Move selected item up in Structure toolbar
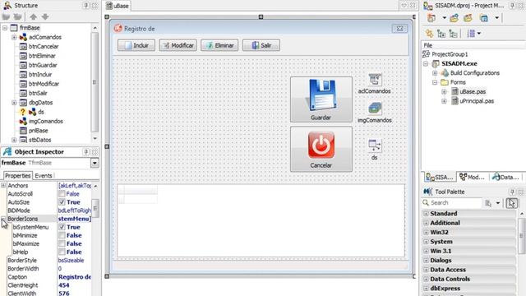 (x=33, y=16)
